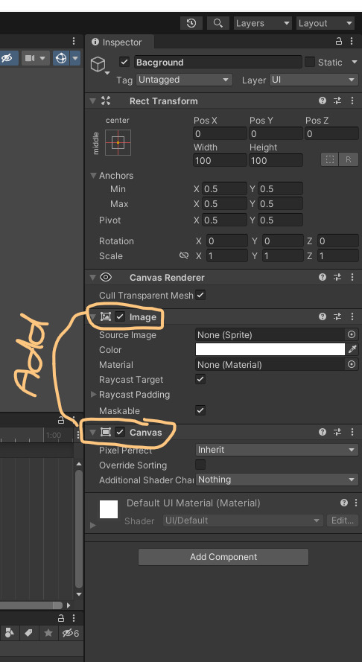362x662 pixels.
Task: Open Canvas Renderer presets icon
Action: [337, 277]
